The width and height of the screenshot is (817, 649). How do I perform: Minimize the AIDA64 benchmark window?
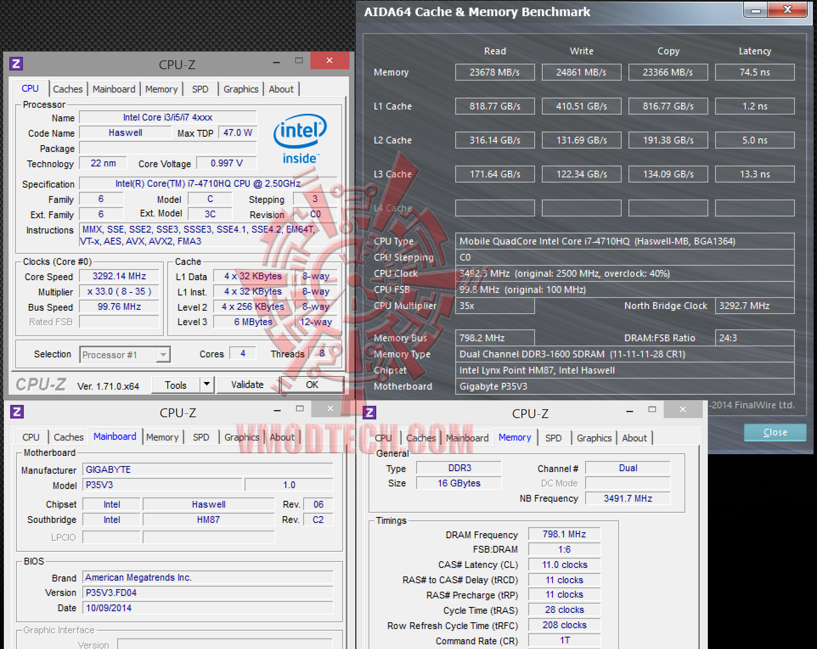756,11
